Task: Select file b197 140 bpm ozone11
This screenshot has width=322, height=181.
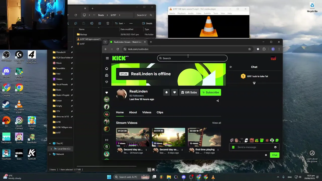Action: point(90,39)
